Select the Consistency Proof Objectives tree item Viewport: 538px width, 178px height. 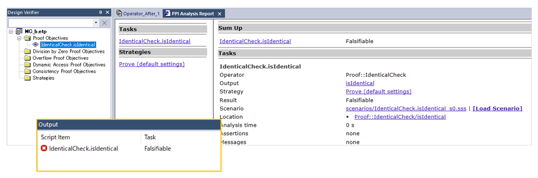pos(64,71)
